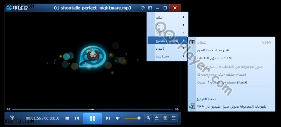
Task: Toggle the playlist panel button
Action: click(174, 118)
